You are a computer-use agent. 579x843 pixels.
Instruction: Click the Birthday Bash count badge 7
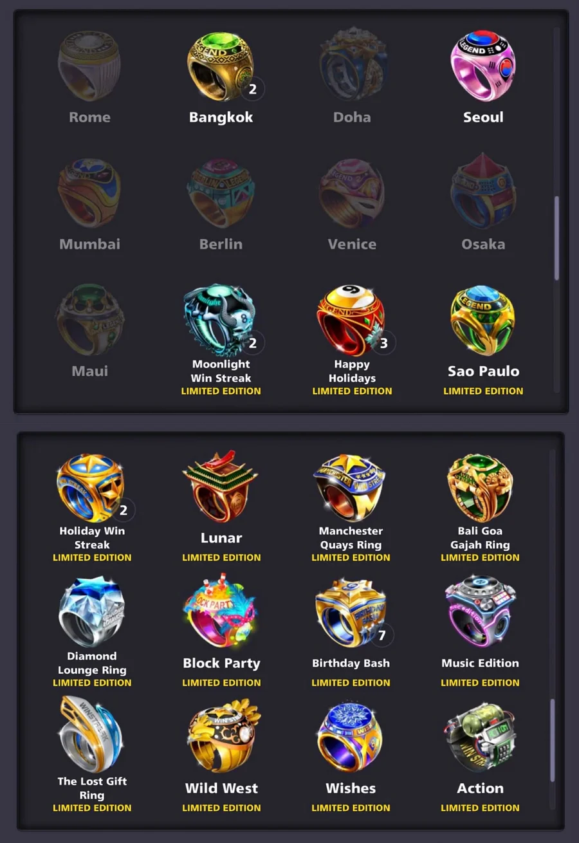pyautogui.click(x=381, y=636)
